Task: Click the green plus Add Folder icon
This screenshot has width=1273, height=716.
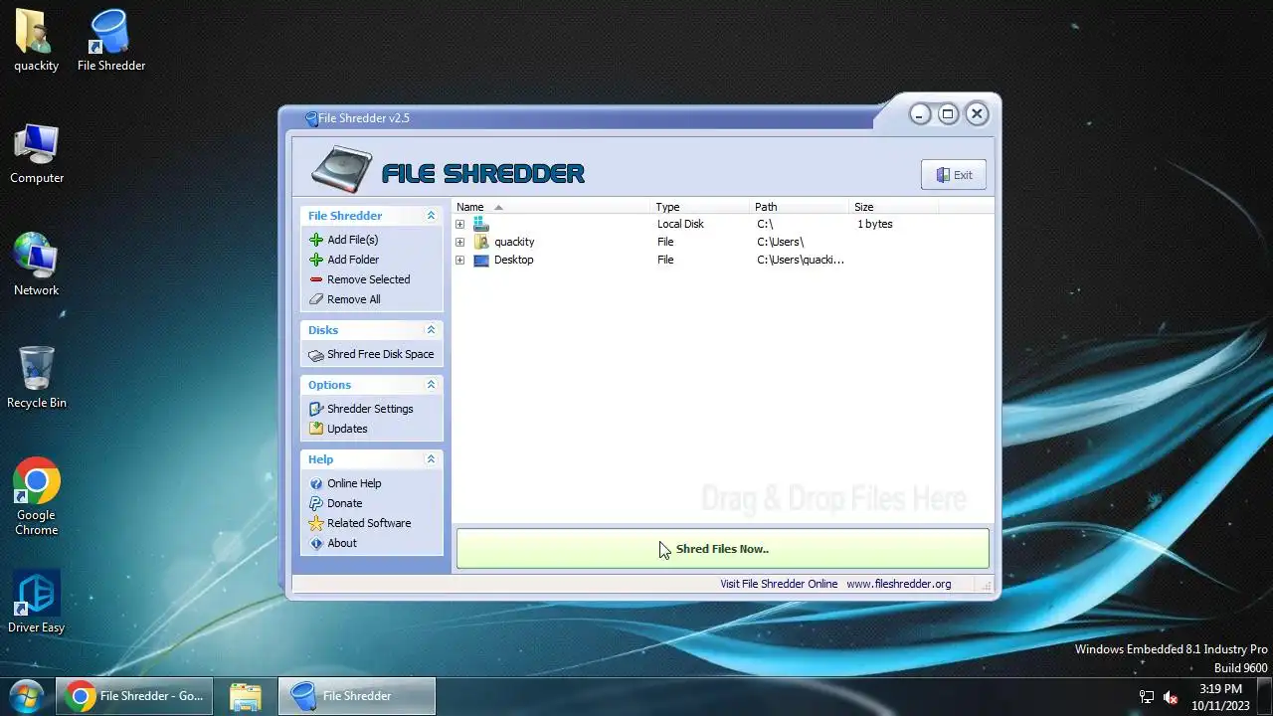Action: (x=316, y=260)
